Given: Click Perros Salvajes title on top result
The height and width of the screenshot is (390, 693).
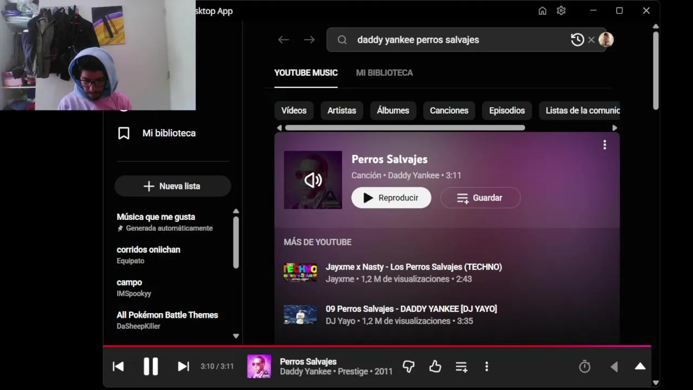Looking at the screenshot, I should click(389, 159).
